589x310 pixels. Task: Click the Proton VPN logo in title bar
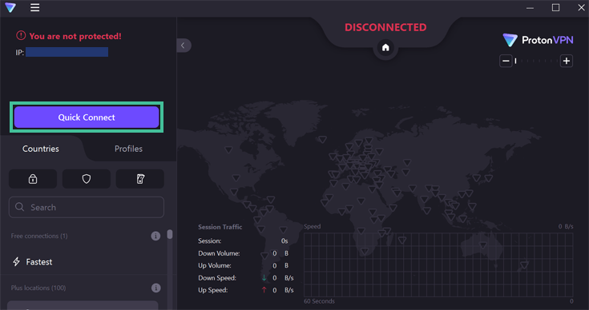click(x=10, y=7)
